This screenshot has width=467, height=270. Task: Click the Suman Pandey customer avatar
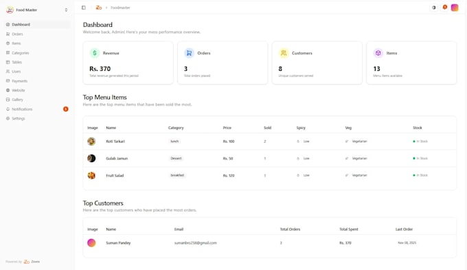[91, 243]
